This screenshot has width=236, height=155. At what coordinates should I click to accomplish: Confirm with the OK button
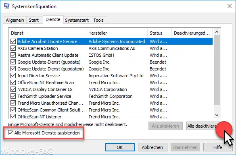[120, 147]
